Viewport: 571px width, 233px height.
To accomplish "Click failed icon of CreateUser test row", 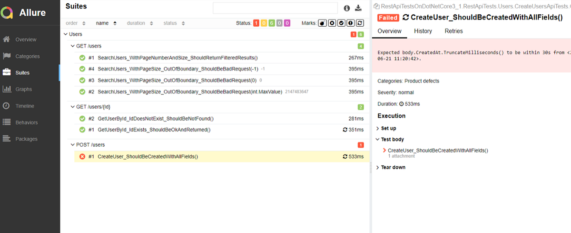I will 82,157.
